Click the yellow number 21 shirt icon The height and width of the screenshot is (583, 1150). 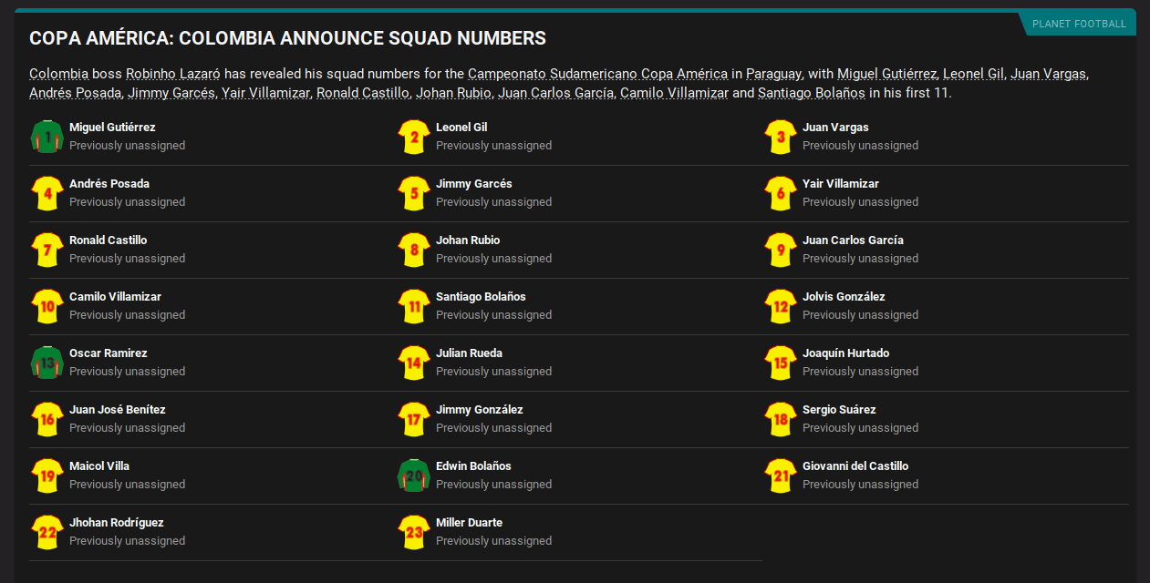(781, 476)
